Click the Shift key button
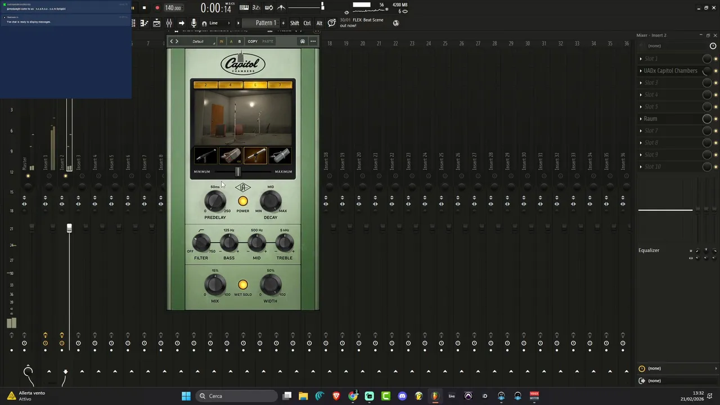720x405 pixels. click(295, 23)
